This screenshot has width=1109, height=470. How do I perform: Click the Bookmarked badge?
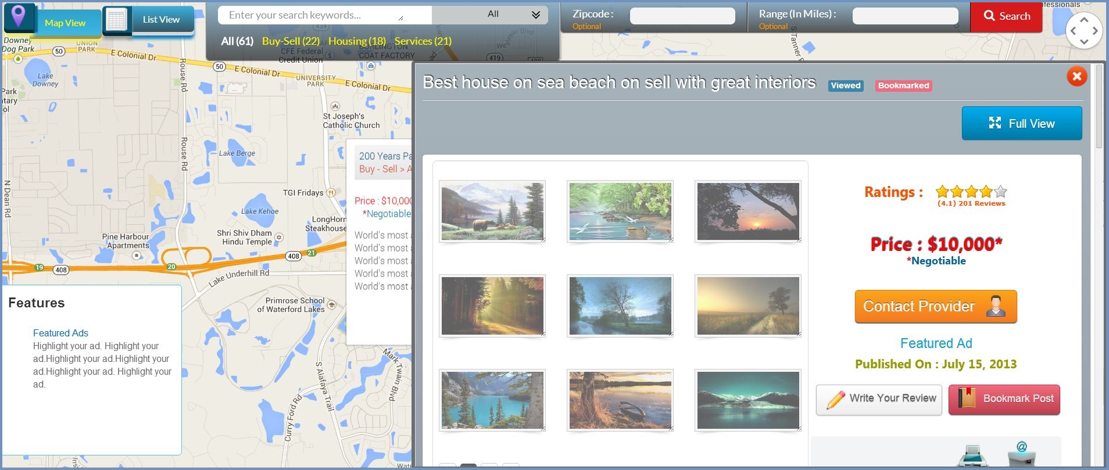pyautogui.click(x=903, y=85)
